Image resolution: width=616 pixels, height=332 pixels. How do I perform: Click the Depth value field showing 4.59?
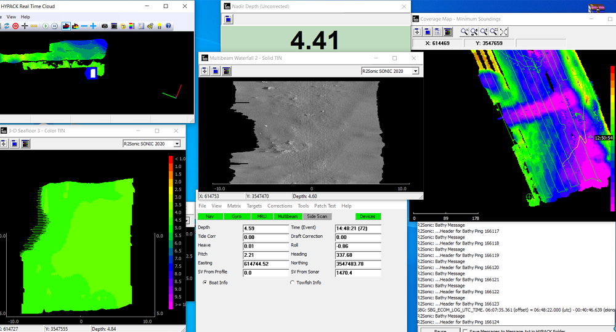coord(265,229)
